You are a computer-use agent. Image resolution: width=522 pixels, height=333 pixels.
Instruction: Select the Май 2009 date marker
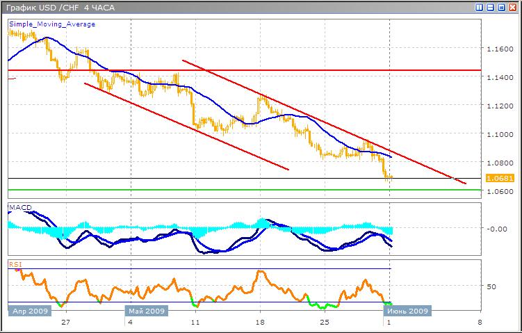pos(147,311)
